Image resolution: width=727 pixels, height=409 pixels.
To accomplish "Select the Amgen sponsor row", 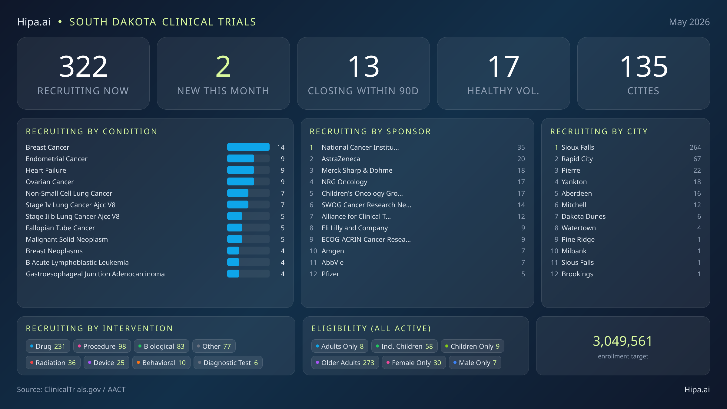I will [417, 251].
